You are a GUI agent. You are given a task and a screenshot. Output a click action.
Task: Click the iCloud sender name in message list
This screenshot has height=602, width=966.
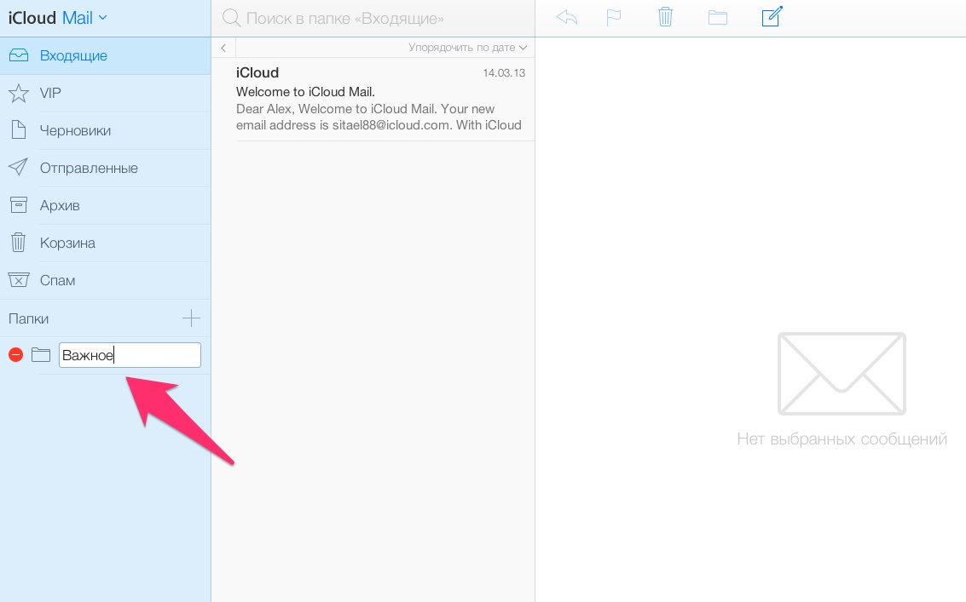tap(257, 72)
